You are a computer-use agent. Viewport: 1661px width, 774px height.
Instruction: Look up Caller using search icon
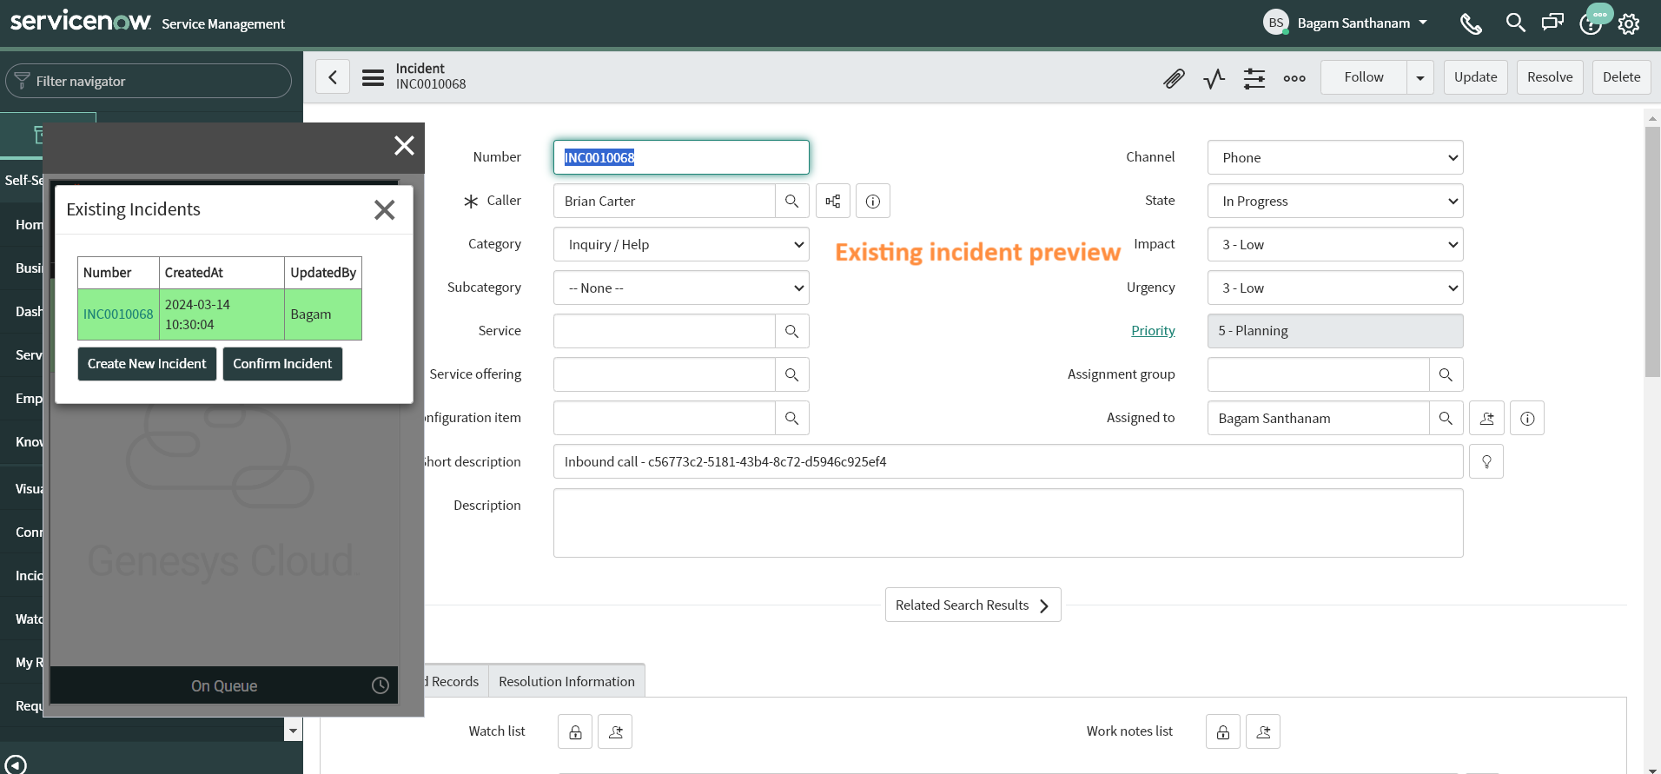(791, 201)
